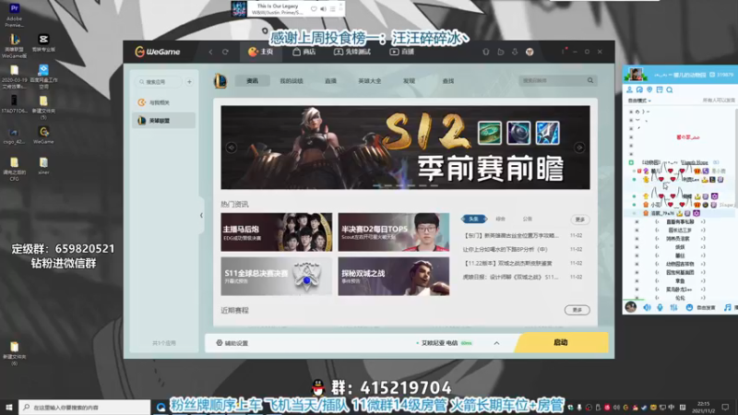Open the playlist in the music mini player
The height and width of the screenshot is (415, 738).
pyautogui.click(x=333, y=8)
